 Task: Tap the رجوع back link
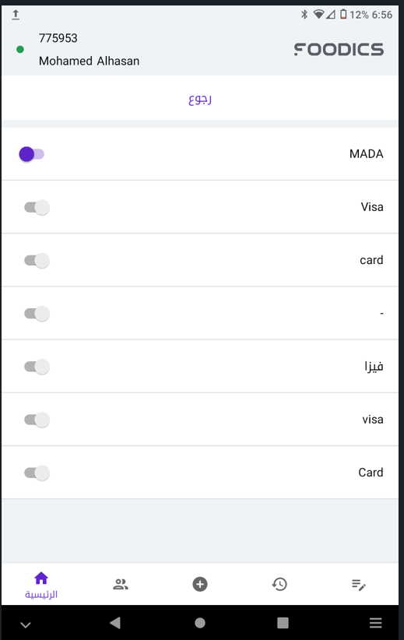click(200, 99)
